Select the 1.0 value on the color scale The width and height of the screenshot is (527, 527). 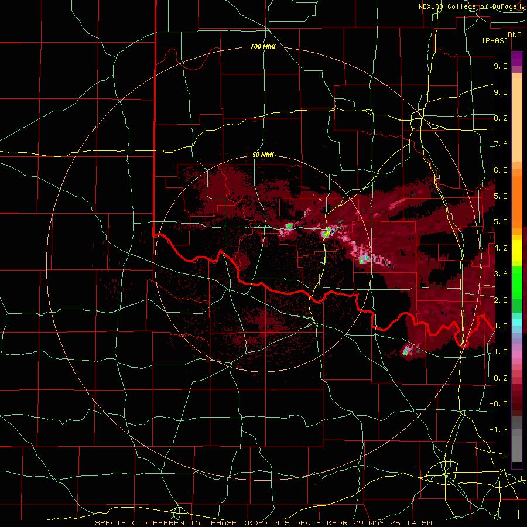pyautogui.click(x=501, y=352)
